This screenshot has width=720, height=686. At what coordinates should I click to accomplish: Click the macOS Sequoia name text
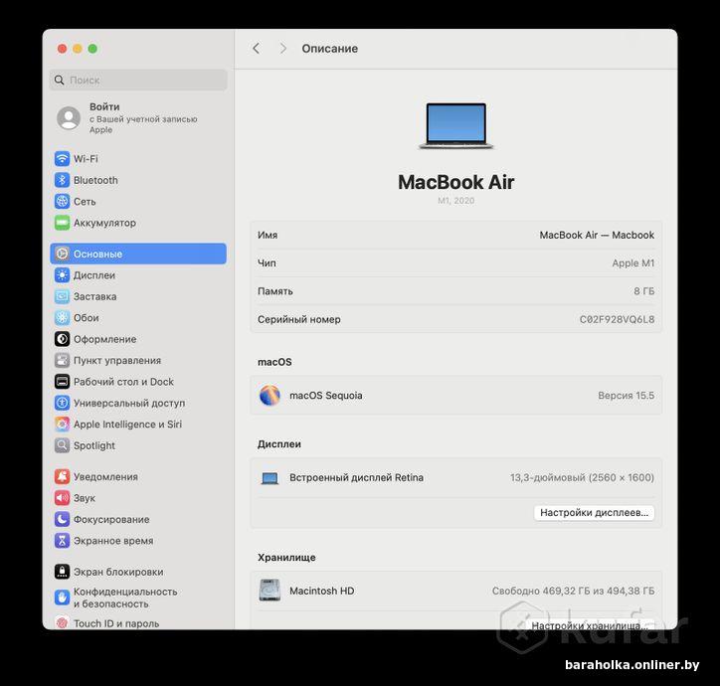coord(325,396)
